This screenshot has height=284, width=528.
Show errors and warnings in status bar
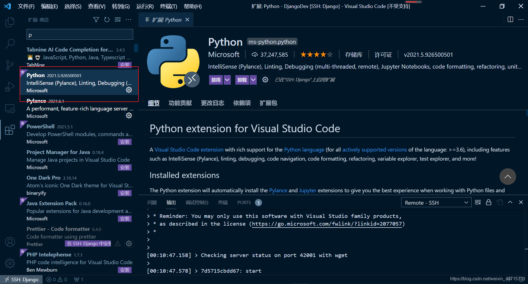coord(57,279)
